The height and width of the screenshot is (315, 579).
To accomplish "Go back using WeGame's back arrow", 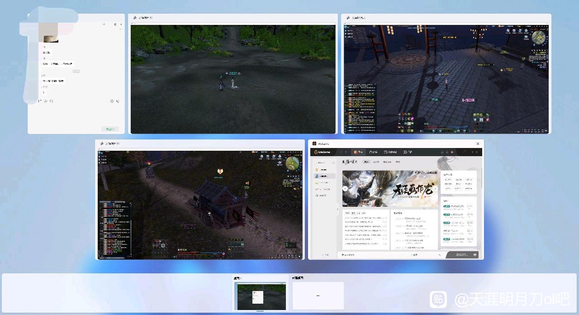I will (341, 152).
